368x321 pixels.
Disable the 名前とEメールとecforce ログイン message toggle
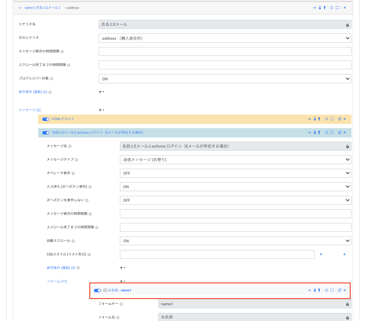tap(46, 132)
